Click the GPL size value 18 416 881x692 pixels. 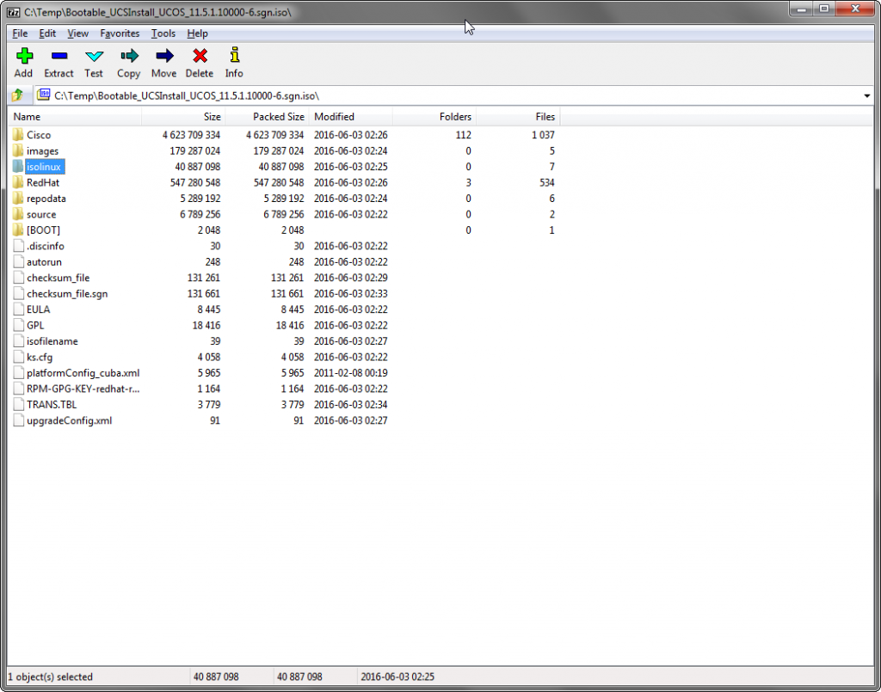(x=206, y=326)
